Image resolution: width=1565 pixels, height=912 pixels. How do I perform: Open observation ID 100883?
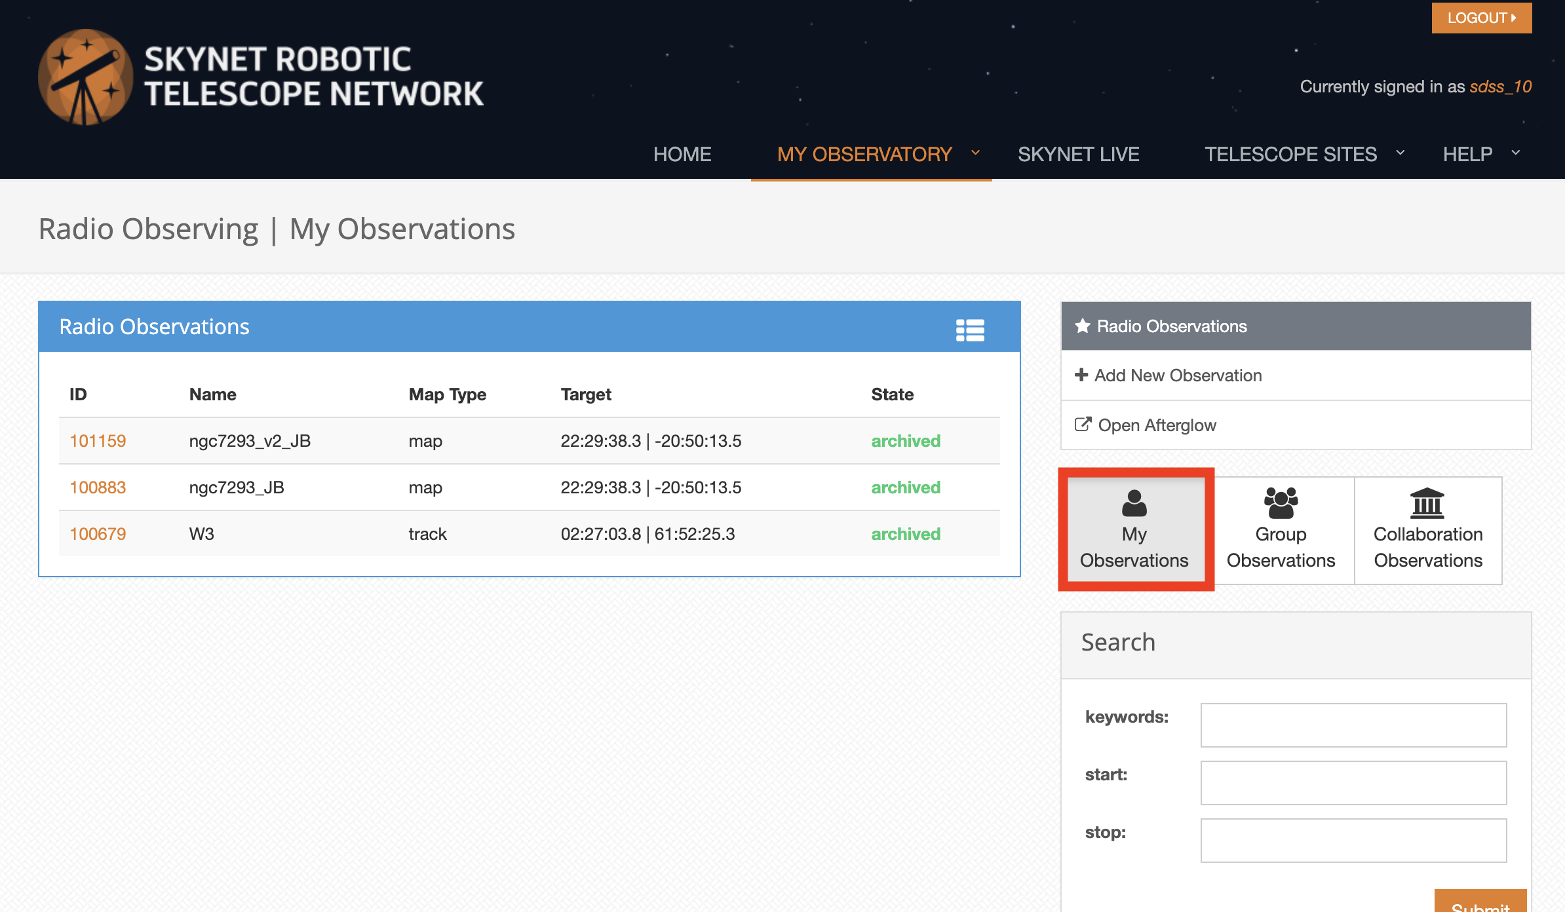pyautogui.click(x=98, y=487)
